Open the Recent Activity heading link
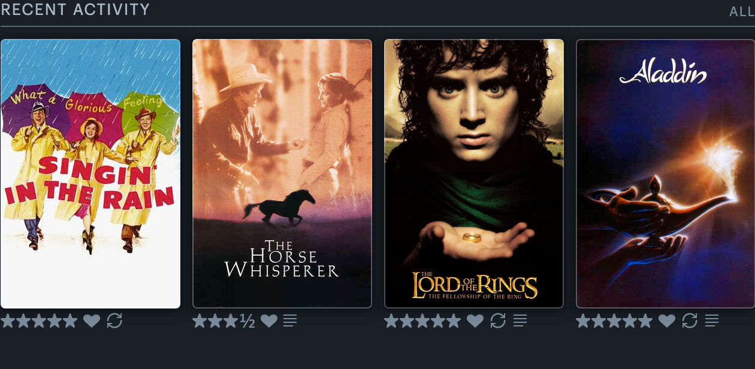The width and height of the screenshot is (755, 369). (75, 10)
